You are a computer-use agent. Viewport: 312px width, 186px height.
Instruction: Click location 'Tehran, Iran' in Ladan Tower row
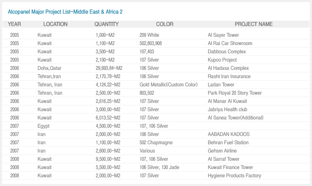click(x=50, y=85)
